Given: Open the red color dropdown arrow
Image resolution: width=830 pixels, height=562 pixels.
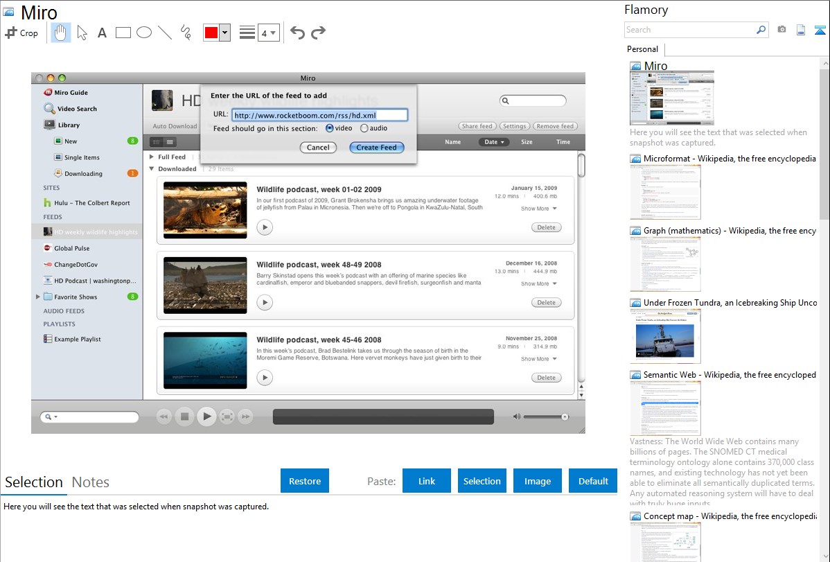Looking at the screenshot, I should [x=224, y=33].
